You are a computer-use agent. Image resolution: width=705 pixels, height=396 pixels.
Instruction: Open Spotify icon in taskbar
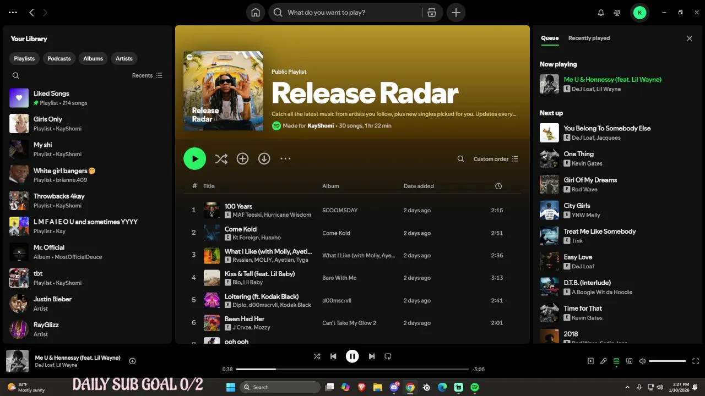(475, 387)
